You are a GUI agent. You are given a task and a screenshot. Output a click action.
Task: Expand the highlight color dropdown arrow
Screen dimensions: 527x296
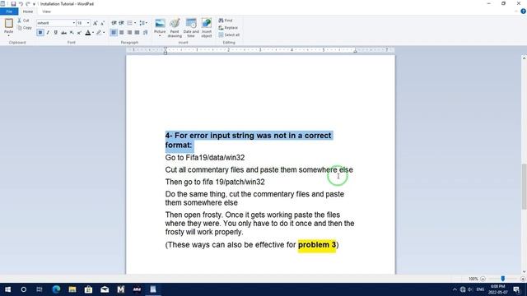(x=104, y=33)
